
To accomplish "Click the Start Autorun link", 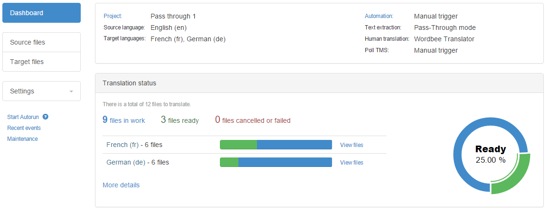I will pos(24,117).
